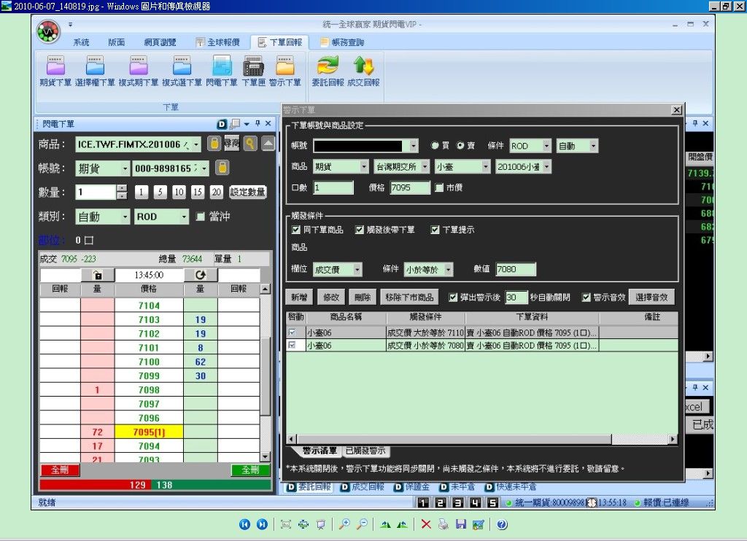Open the 期貨下單 futures order icon
The width and height of the screenshot is (747, 541).
coord(55,71)
